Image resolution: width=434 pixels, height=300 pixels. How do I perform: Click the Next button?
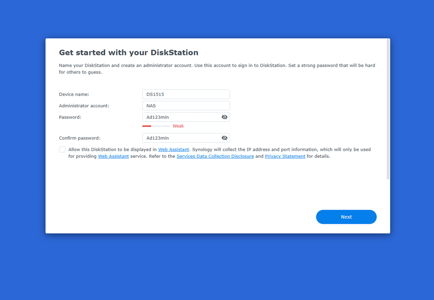point(346,217)
